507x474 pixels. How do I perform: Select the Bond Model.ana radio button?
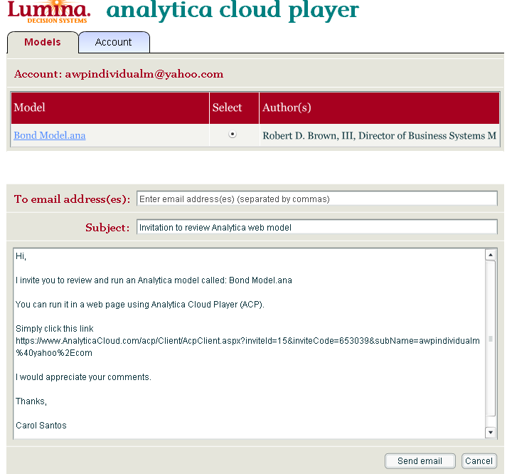click(232, 134)
